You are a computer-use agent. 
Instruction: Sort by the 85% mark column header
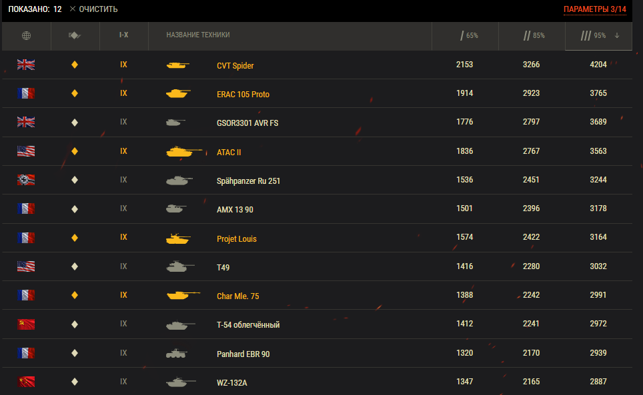tap(534, 35)
